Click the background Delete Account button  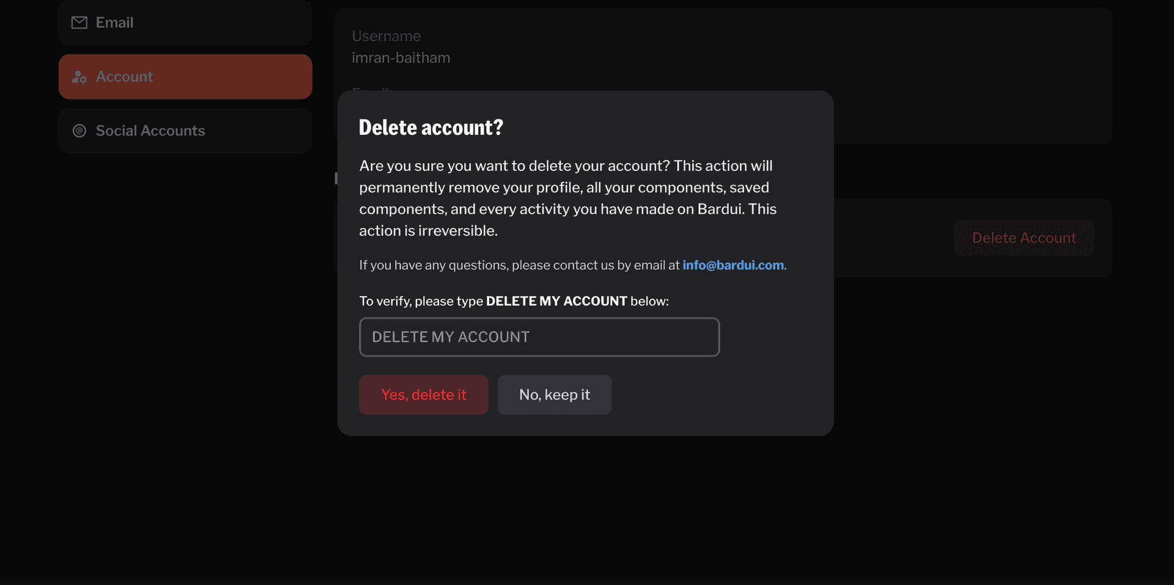(x=1024, y=238)
